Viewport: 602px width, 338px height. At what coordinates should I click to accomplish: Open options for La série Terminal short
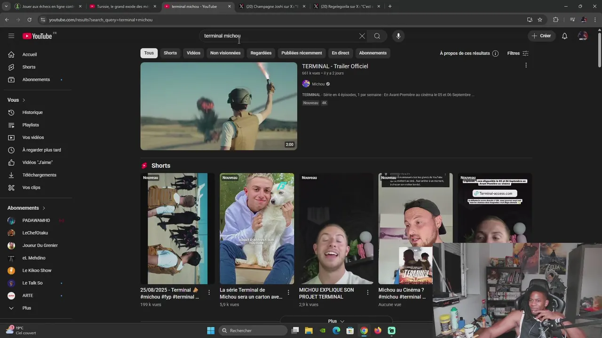tap(288, 292)
